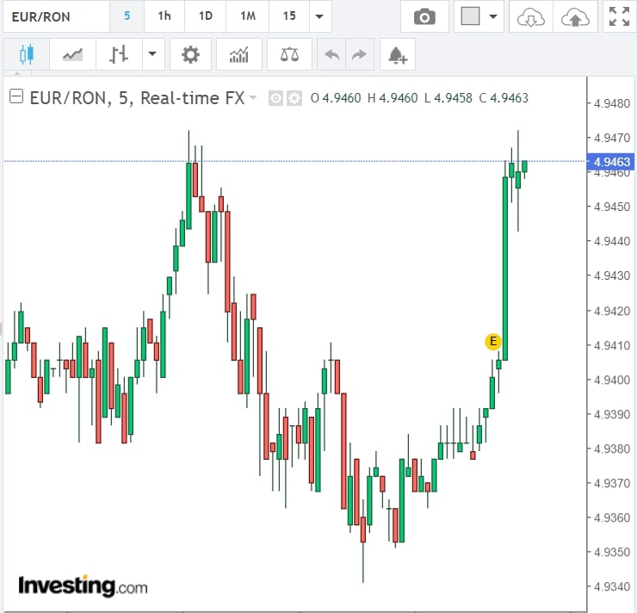Click the EUR/RON symbol search field

[x=55, y=16]
